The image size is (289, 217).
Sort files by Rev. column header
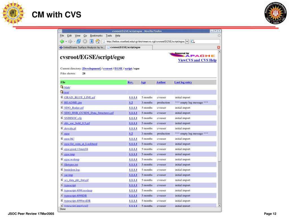point(130,82)
